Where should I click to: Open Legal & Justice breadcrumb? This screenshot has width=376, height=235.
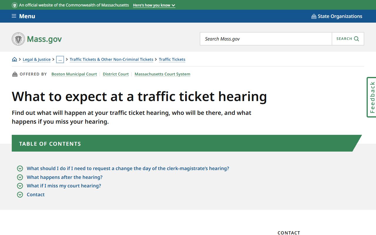[x=37, y=59]
